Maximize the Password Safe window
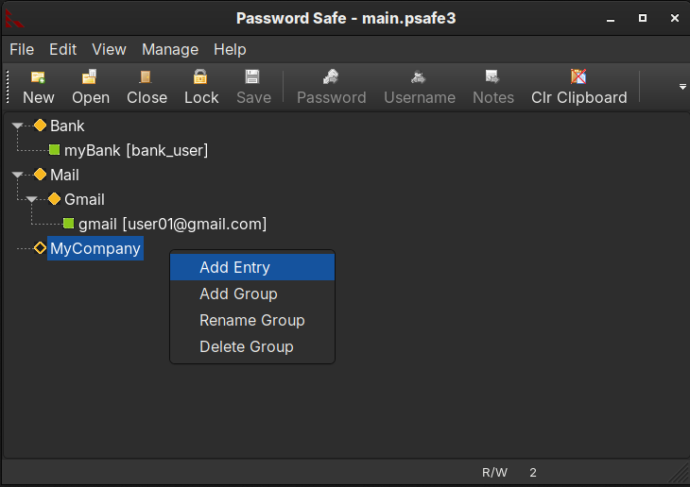 643,18
